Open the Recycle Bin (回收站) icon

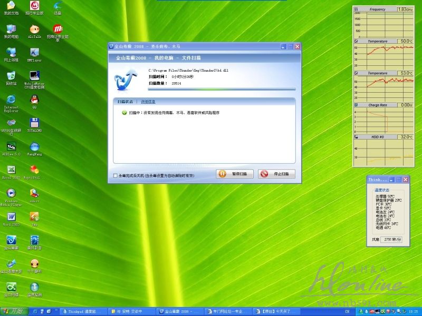(x=11, y=76)
